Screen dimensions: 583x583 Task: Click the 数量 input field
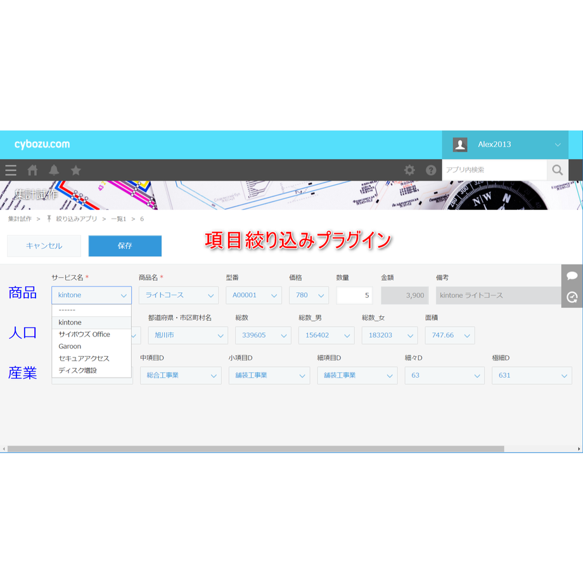click(354, 295)
